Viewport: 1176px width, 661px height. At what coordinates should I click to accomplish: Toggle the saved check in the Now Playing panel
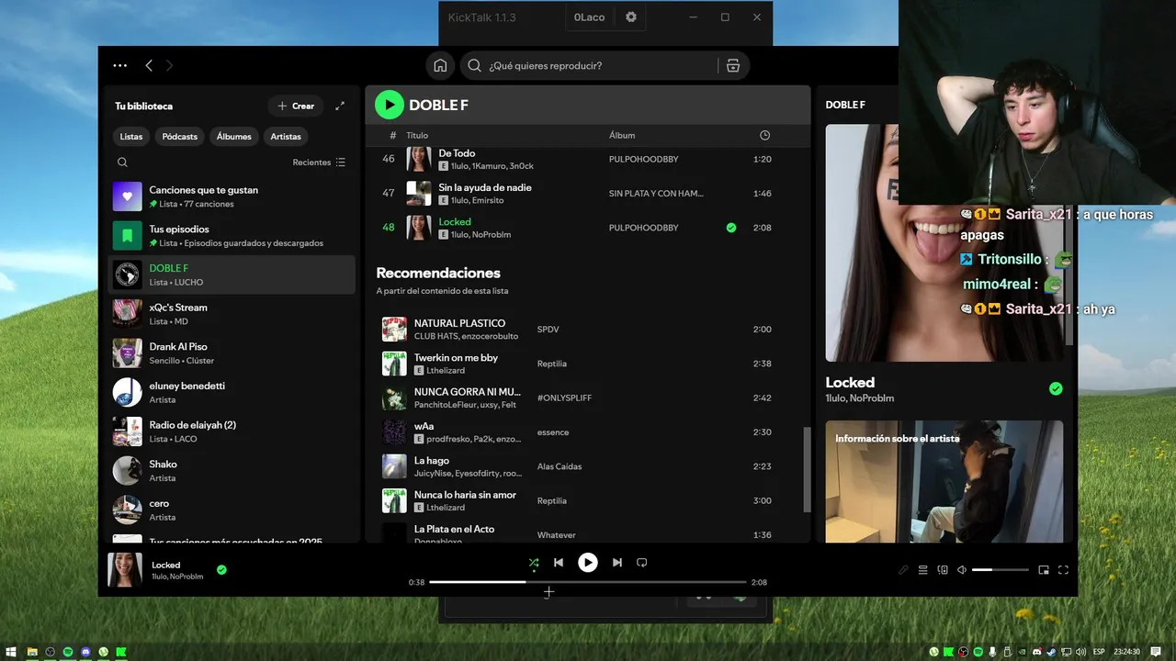pyautogui.click(x=1056, y=388)
